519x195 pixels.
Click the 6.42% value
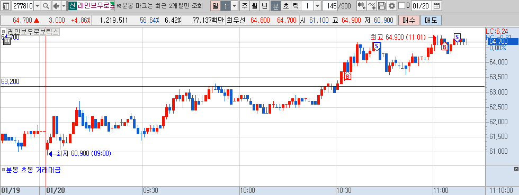tap(173, 20)
